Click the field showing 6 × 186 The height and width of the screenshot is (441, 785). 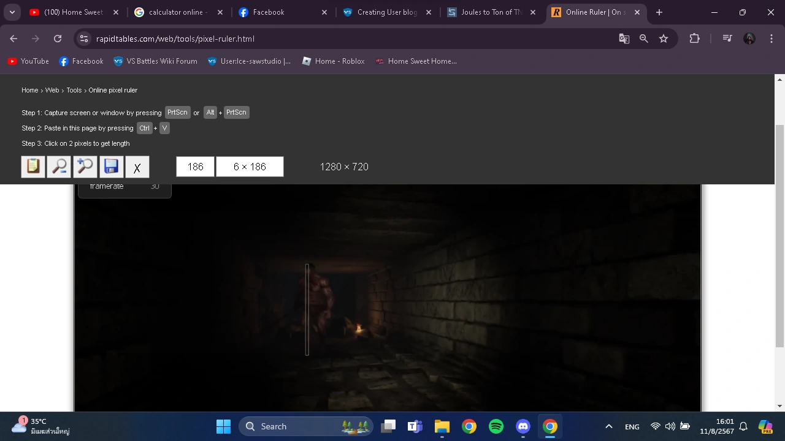point(250,167)
